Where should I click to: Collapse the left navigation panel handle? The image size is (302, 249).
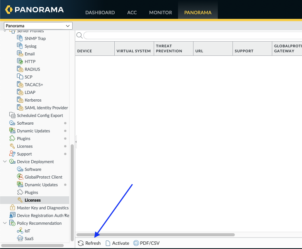coord(76,142)
